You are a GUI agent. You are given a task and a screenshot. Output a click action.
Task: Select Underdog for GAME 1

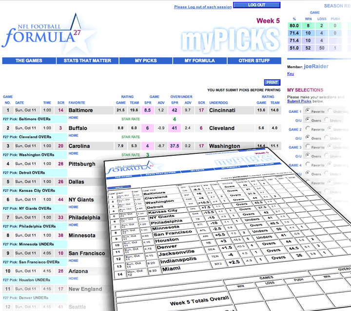pos(330,110)
